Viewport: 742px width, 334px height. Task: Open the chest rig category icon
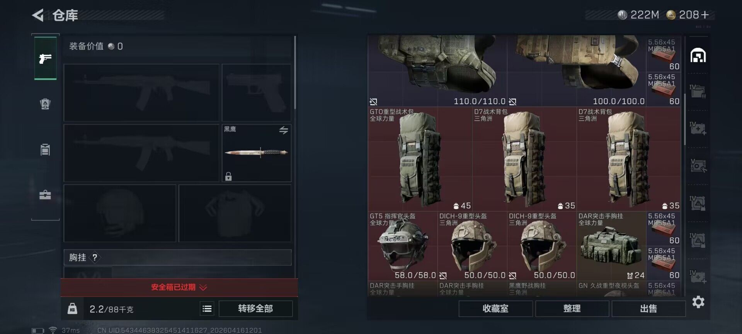pos(45,149)
